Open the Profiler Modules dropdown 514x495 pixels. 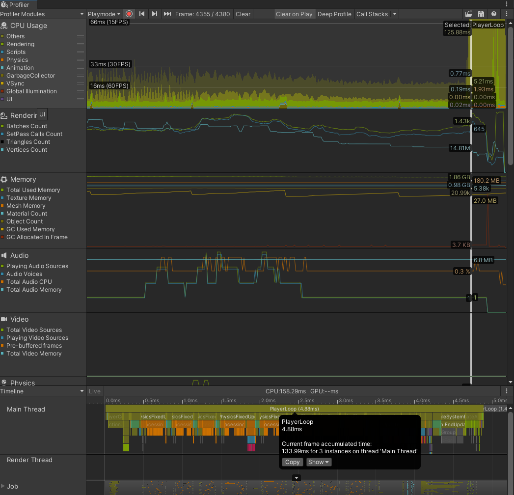pyautogui.click(x=43, y=14)
